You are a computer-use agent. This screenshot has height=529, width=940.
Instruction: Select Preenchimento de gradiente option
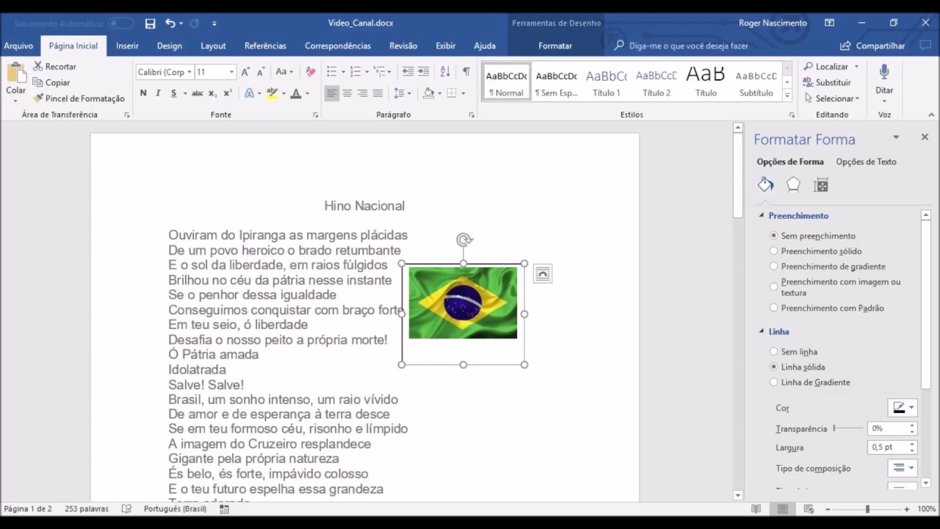point(774,267)
